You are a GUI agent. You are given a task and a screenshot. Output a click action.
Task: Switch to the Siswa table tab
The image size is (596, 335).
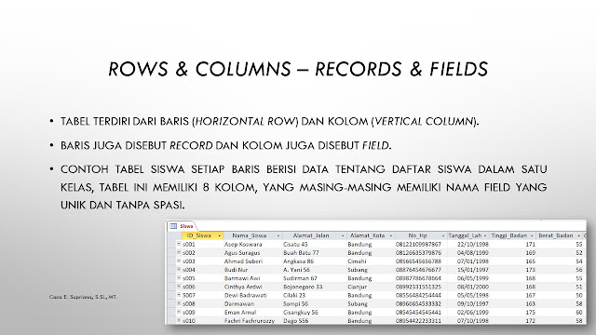click(x=186, y=226)
